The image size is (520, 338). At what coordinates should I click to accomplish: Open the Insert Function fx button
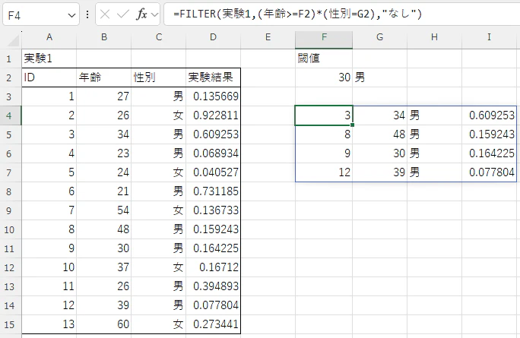(141, 14)
